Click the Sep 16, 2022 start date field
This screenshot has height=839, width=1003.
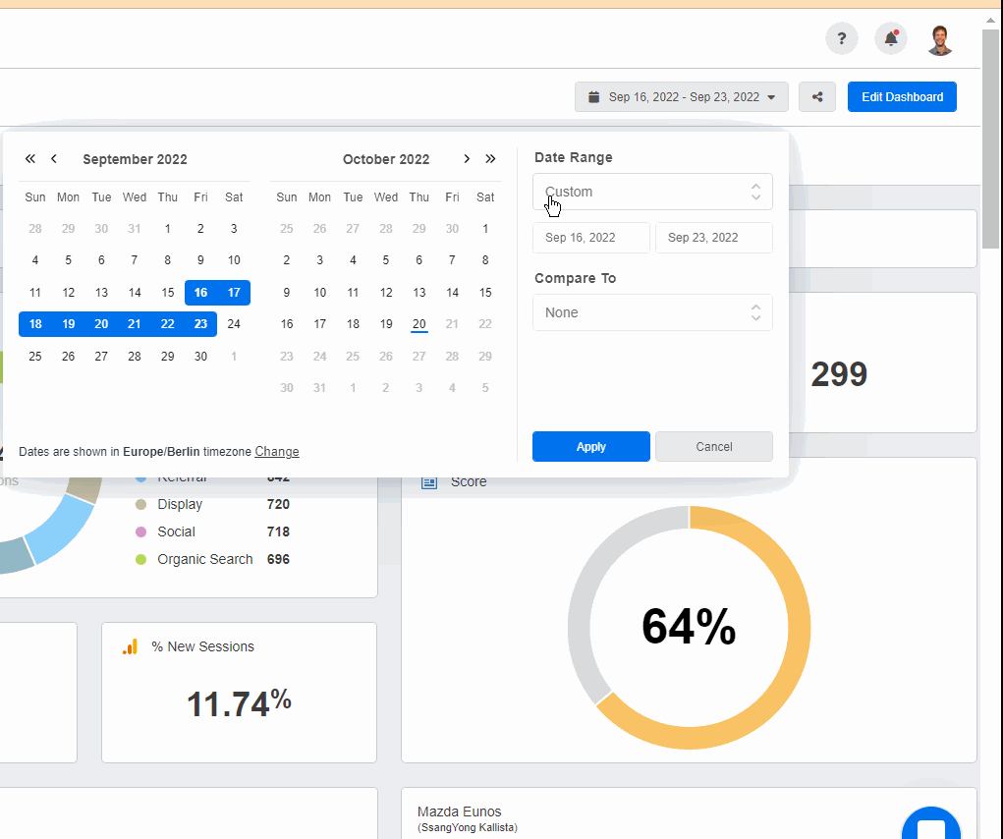point(590,237)
